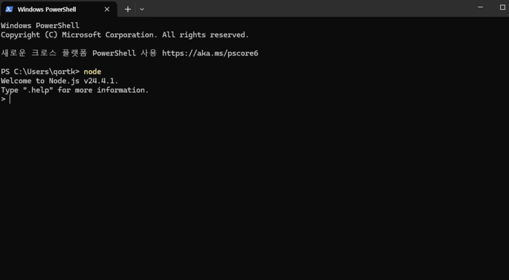Image resolution: width=509 pixels, height=280 pixels.
Task: Expand the new-tab profiles dropdown chevron
Action: [x=142, y=10]
